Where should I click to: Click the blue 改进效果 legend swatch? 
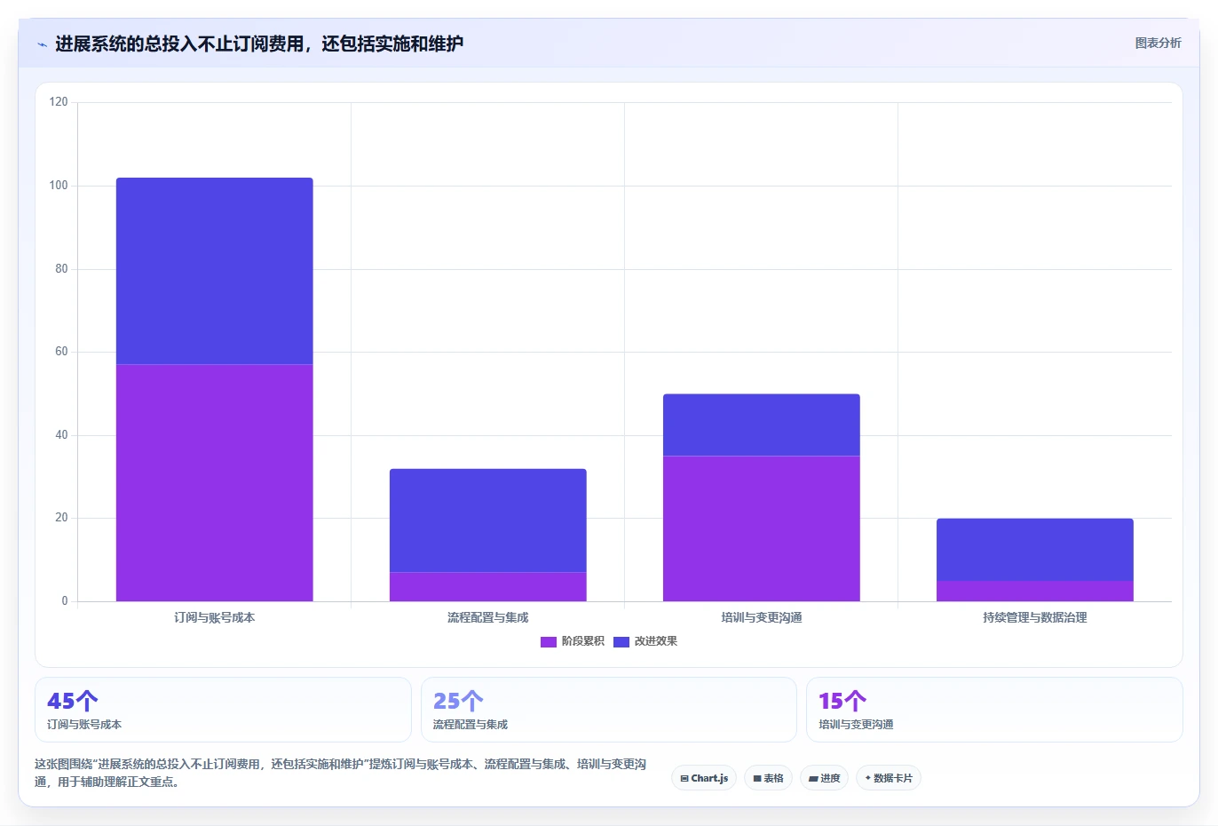(621, 642)
